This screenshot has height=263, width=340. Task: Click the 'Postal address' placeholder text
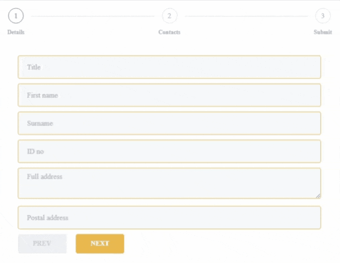point(47,218)
